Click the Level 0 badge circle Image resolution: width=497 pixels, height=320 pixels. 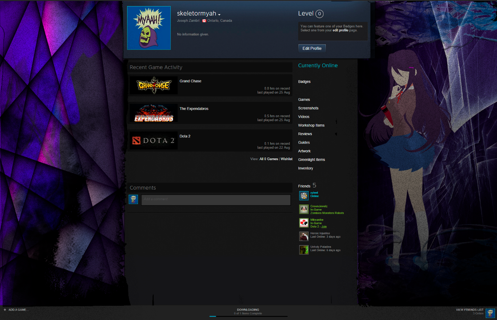tap(319, 14)
